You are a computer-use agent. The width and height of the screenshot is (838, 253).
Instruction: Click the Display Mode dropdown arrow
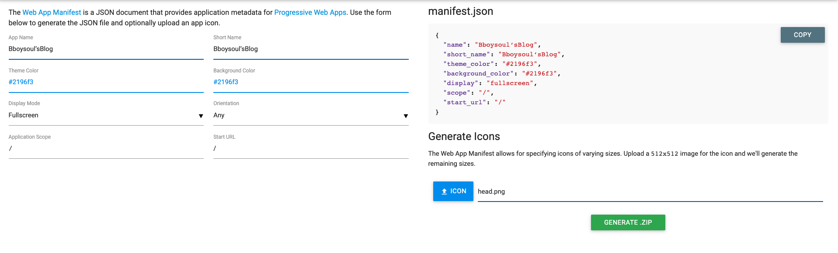201,116
